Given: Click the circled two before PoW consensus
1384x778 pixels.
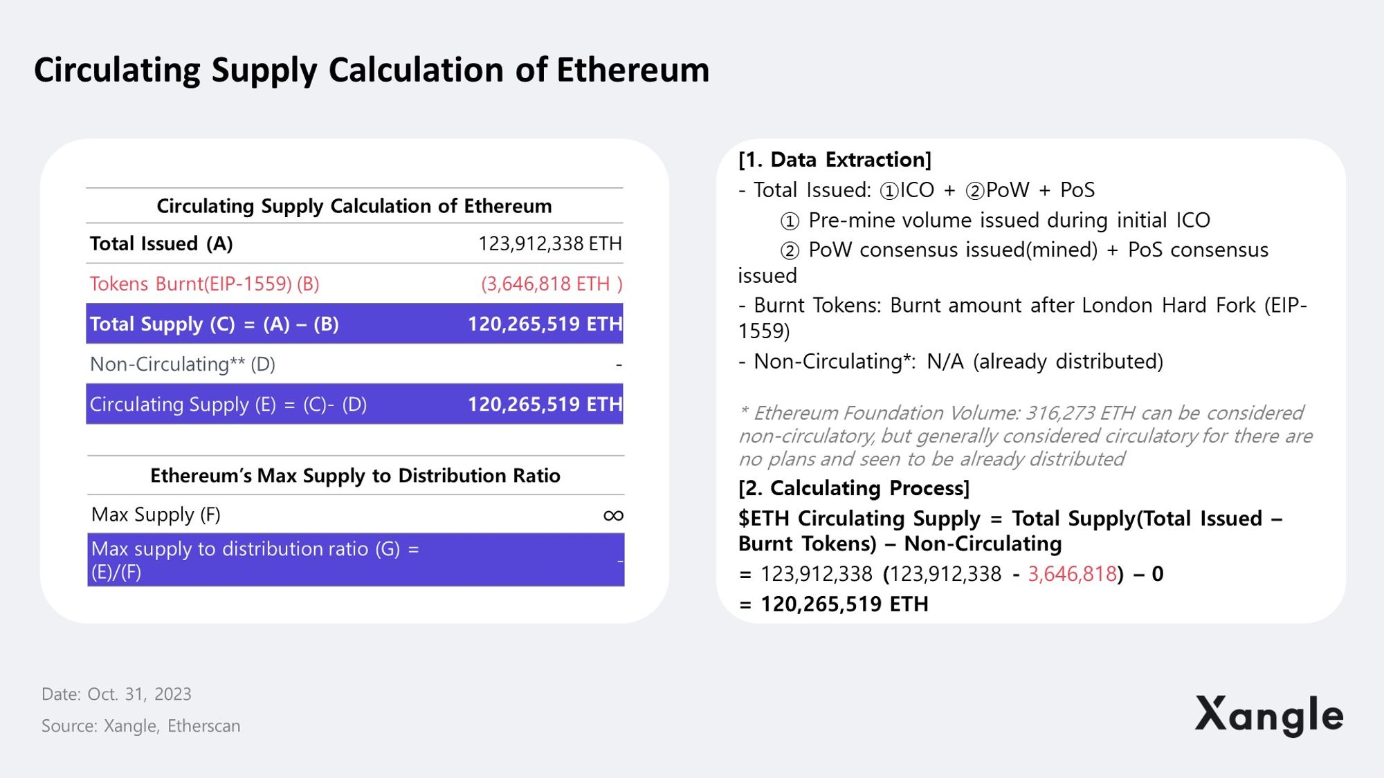Looking at the screenshot, I should pyautogui.click(x=790, y=251).
